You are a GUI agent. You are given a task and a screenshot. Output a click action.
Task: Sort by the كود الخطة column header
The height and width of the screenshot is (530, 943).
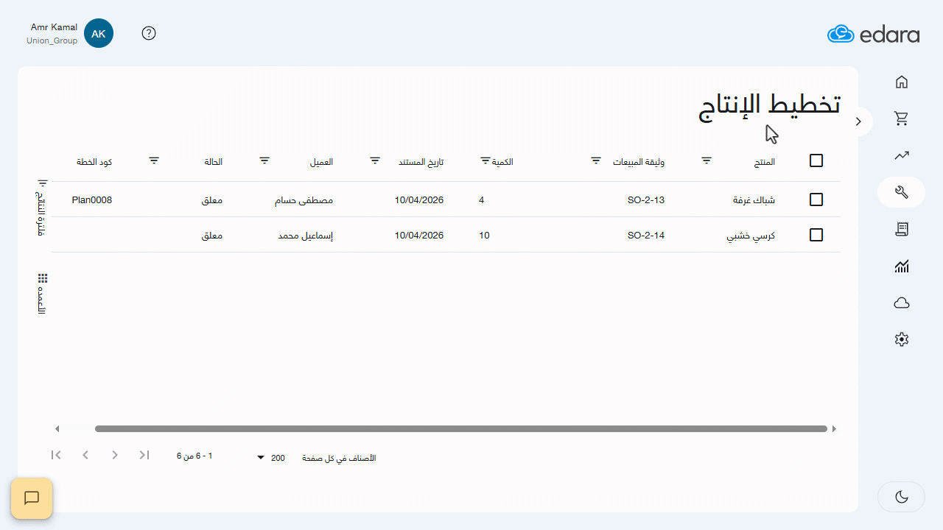(x=94, y=162)
